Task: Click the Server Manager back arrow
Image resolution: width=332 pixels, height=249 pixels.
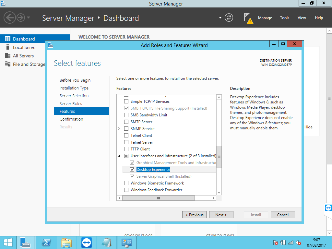Action: point(9,18)
